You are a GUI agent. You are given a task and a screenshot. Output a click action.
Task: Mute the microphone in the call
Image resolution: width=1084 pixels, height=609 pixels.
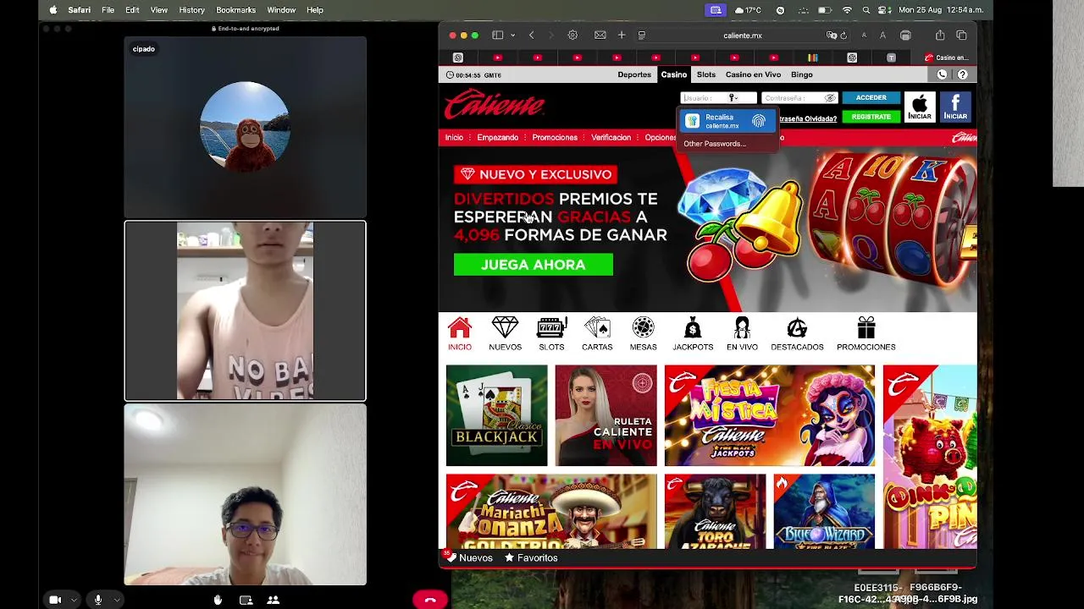tap(98, 600)
